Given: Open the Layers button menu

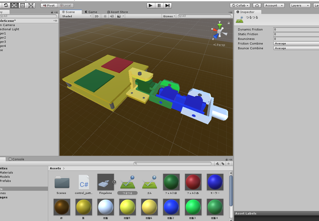Looking at the screenshot, I should 300,5.
